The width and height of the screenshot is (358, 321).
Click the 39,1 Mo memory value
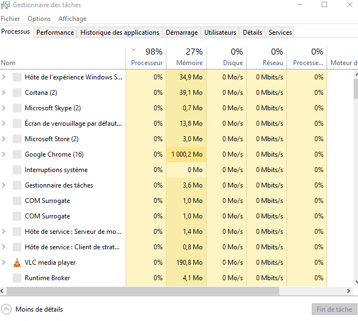(191, 93)
